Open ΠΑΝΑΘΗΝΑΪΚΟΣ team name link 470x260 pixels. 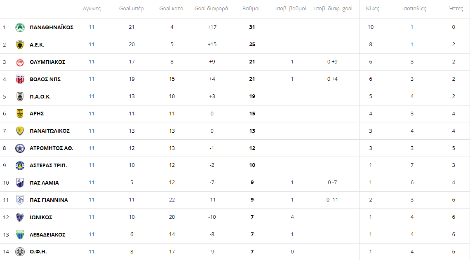(52, 28)
